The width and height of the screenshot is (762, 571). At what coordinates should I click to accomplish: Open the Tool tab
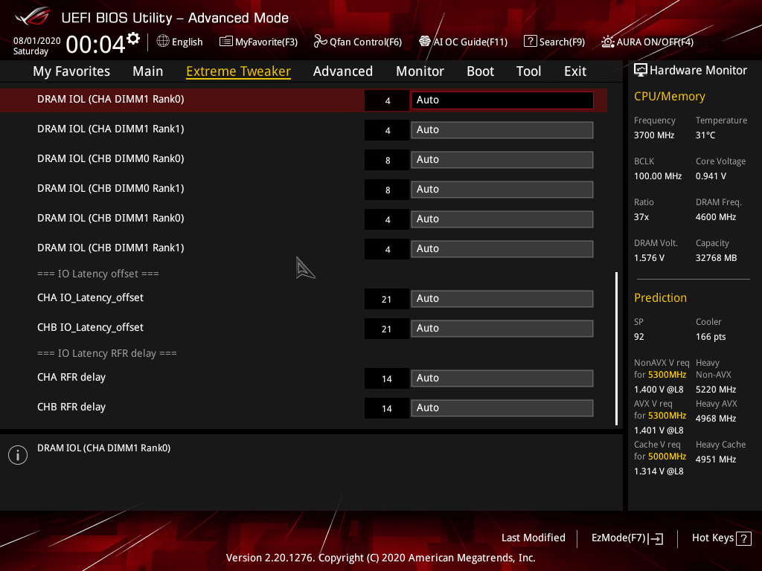[x=529, y=71]
